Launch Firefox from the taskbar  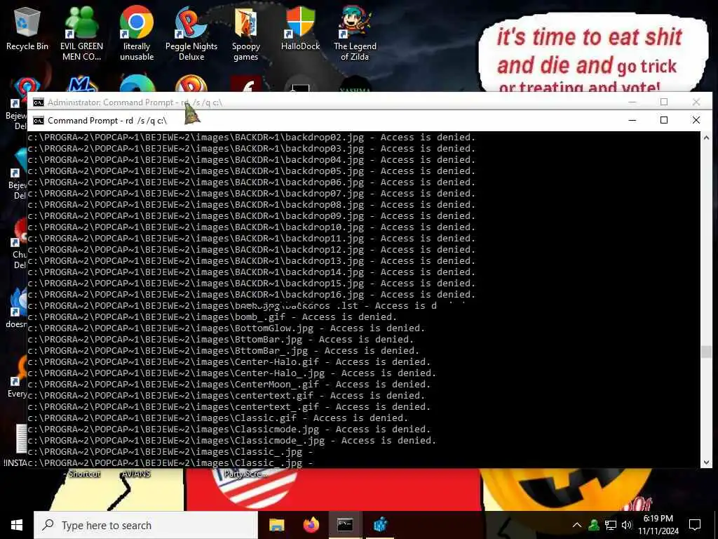coord(311,525)
